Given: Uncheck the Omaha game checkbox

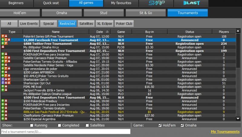Looking at the screenshot, I should coord(182,125).
